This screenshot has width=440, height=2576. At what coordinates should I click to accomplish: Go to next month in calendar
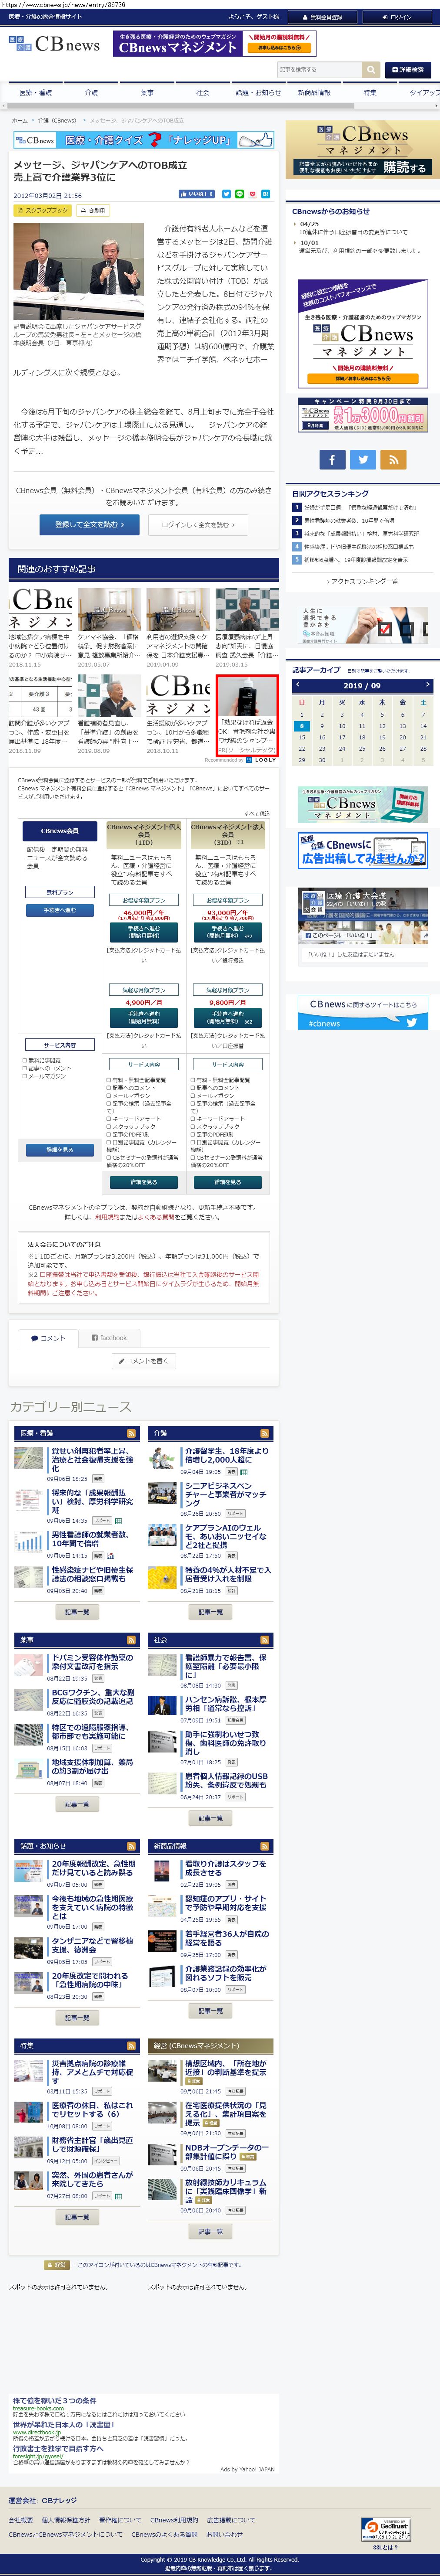coord(428,685)
